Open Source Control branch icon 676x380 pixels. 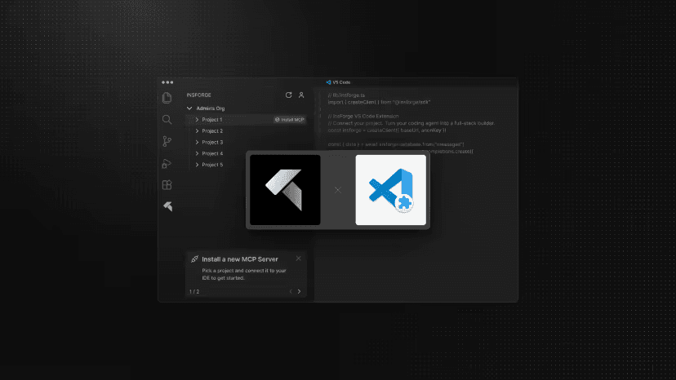point(167,141)
